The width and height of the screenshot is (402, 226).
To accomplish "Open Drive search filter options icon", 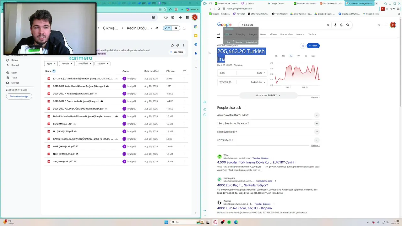I will click(153, 18).
